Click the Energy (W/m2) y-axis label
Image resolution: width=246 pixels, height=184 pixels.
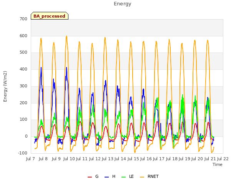(x=5, y=86)
